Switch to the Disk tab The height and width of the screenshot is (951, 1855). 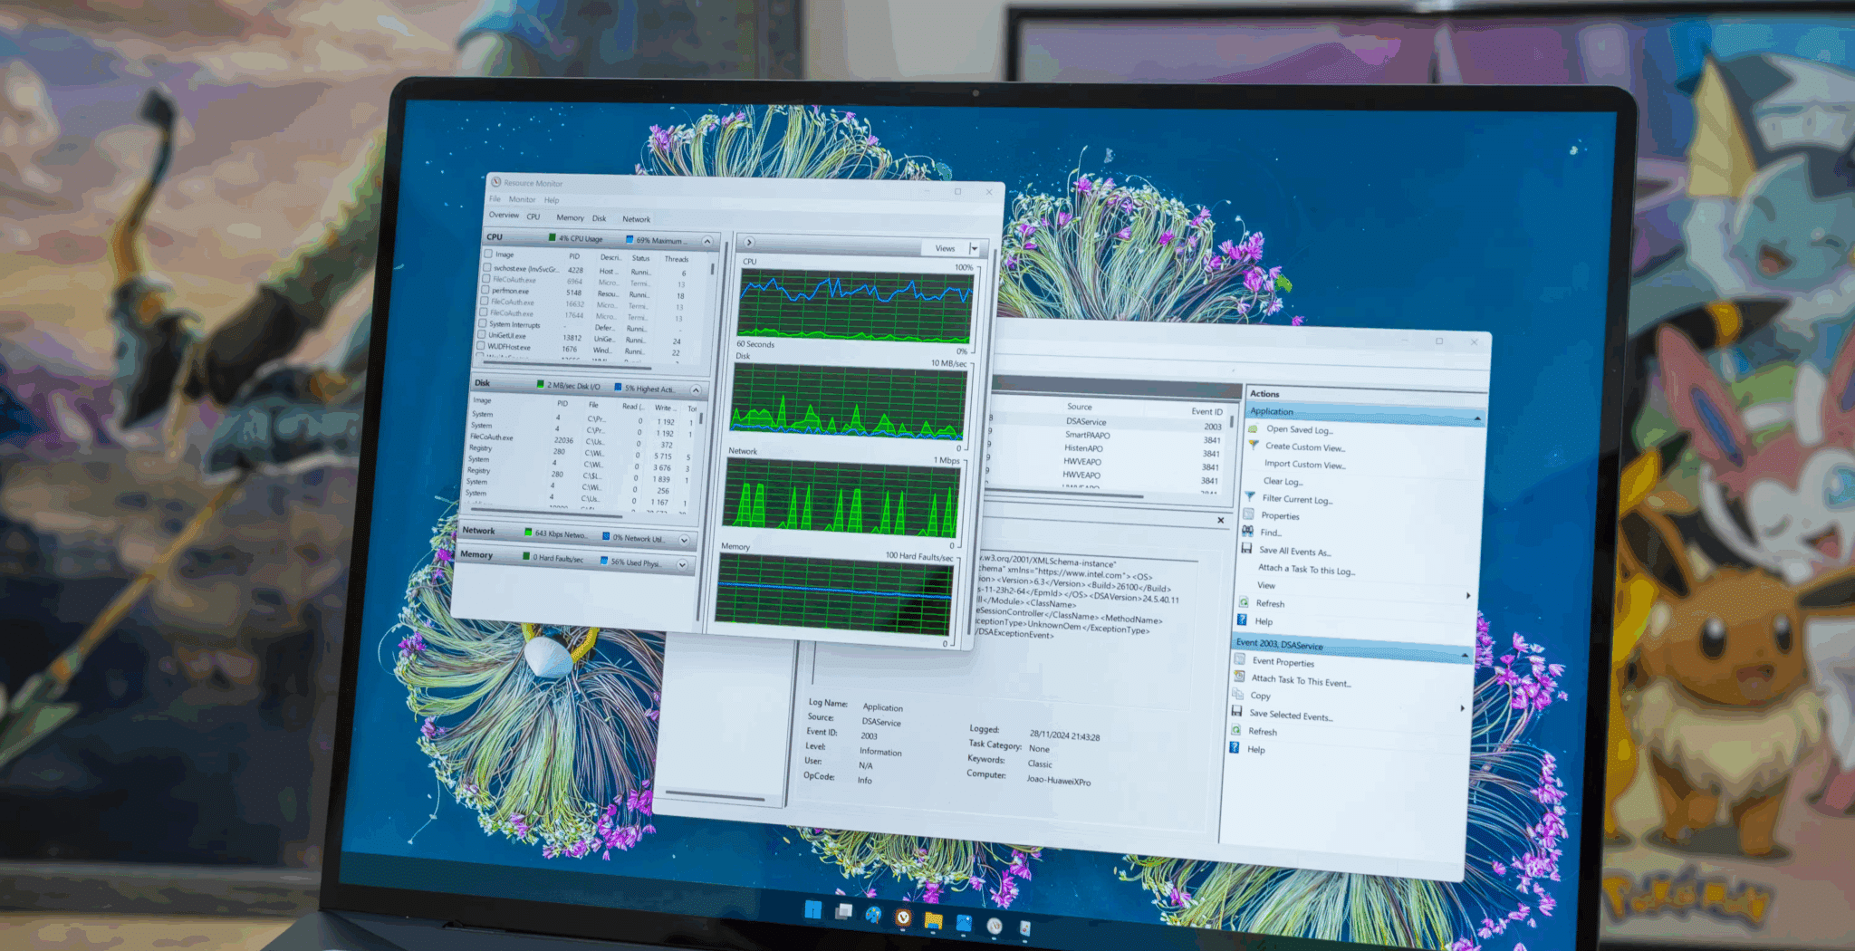click(599, 218)
